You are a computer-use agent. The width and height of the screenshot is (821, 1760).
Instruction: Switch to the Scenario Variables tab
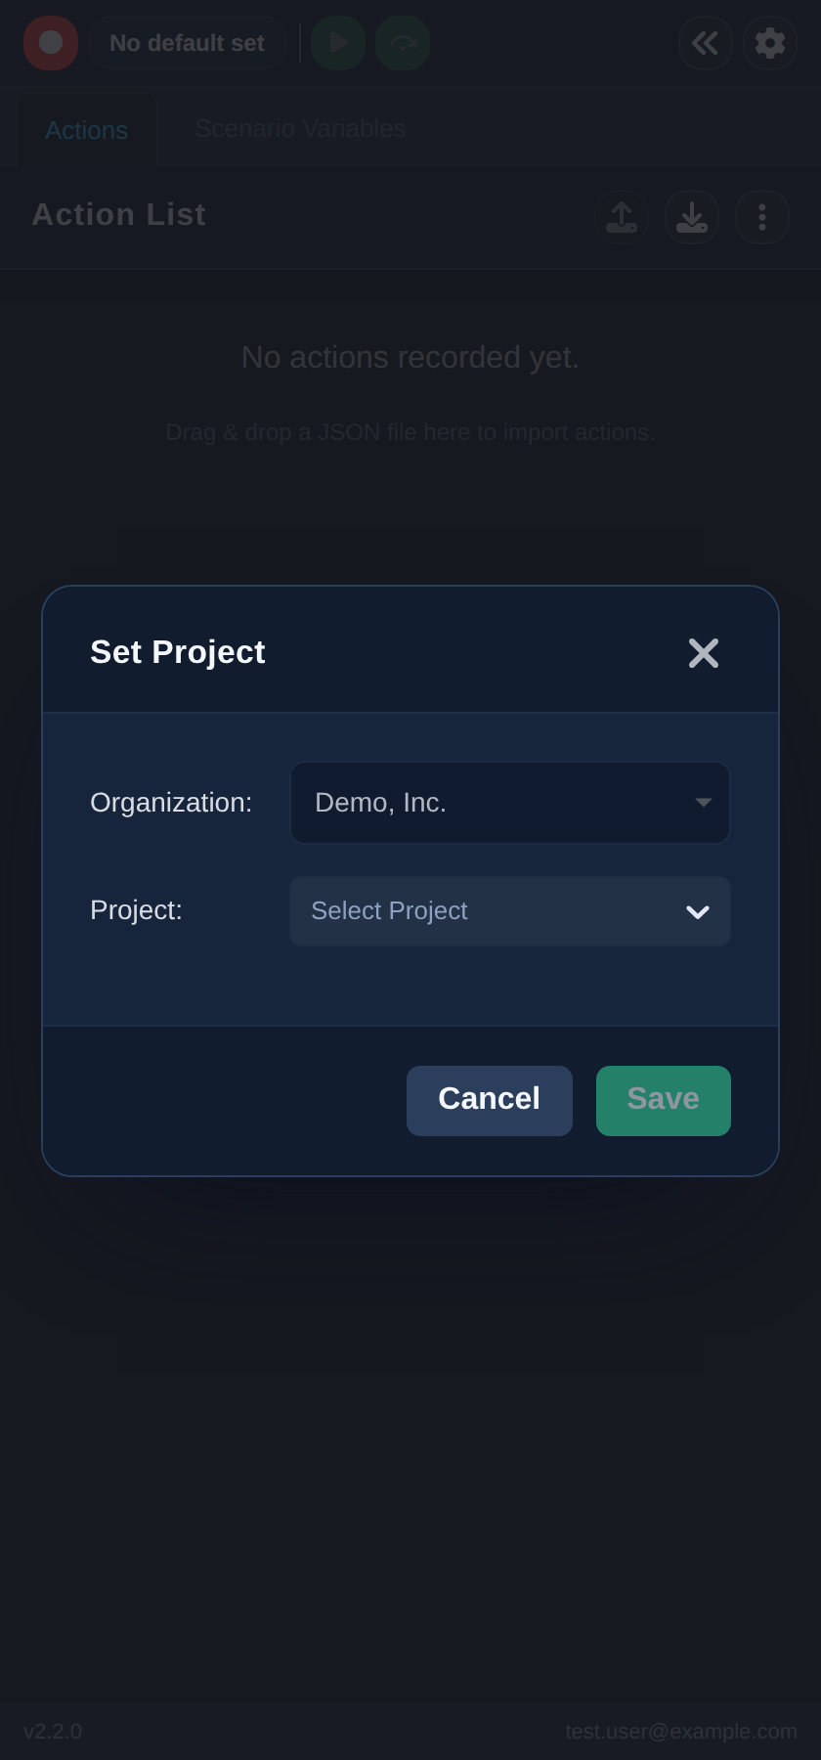click(x=300, y=129)
